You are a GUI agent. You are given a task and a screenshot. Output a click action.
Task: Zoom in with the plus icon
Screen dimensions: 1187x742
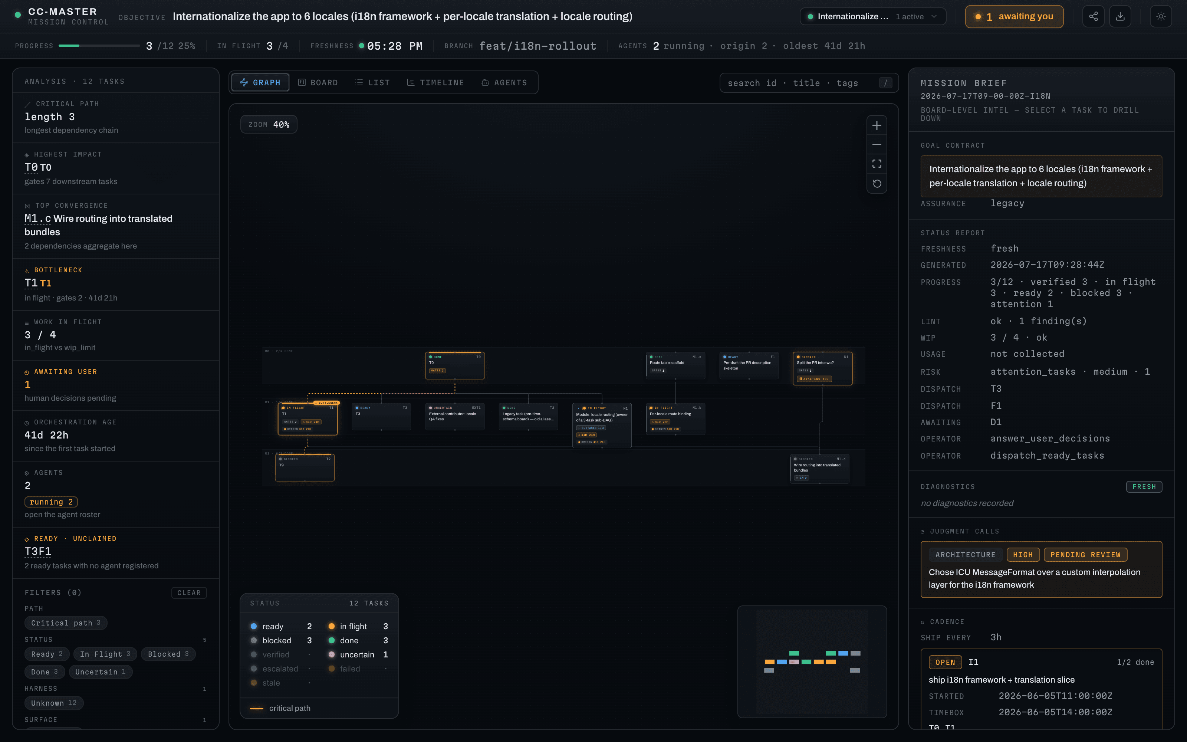(x=877, y=126)
